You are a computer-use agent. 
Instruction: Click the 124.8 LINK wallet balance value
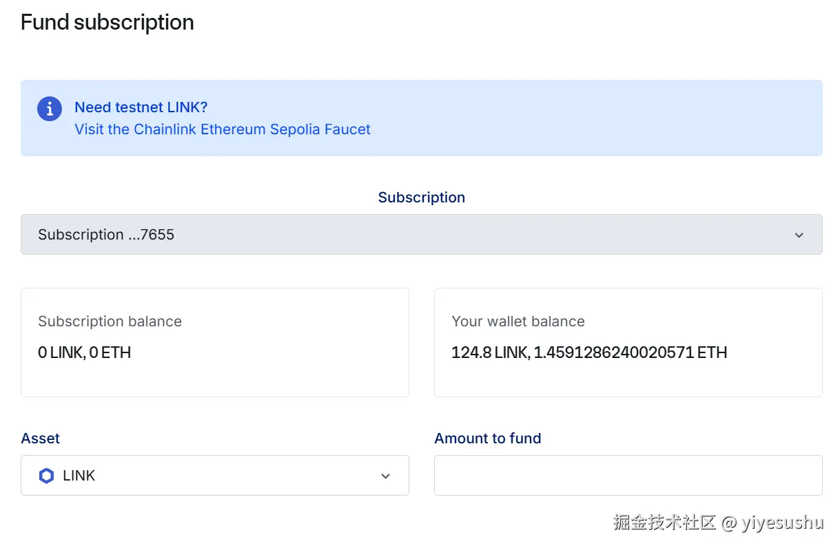[589, 352]
